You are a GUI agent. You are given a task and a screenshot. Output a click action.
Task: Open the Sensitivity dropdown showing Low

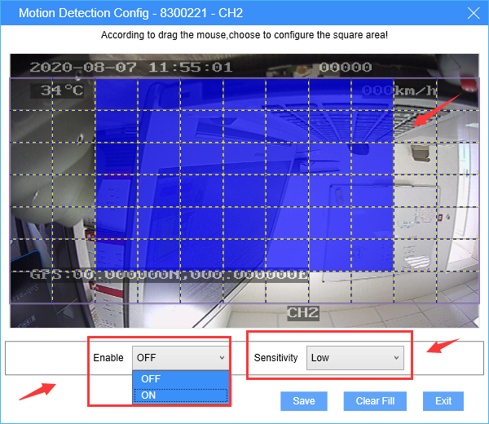[x=355, y=357]
